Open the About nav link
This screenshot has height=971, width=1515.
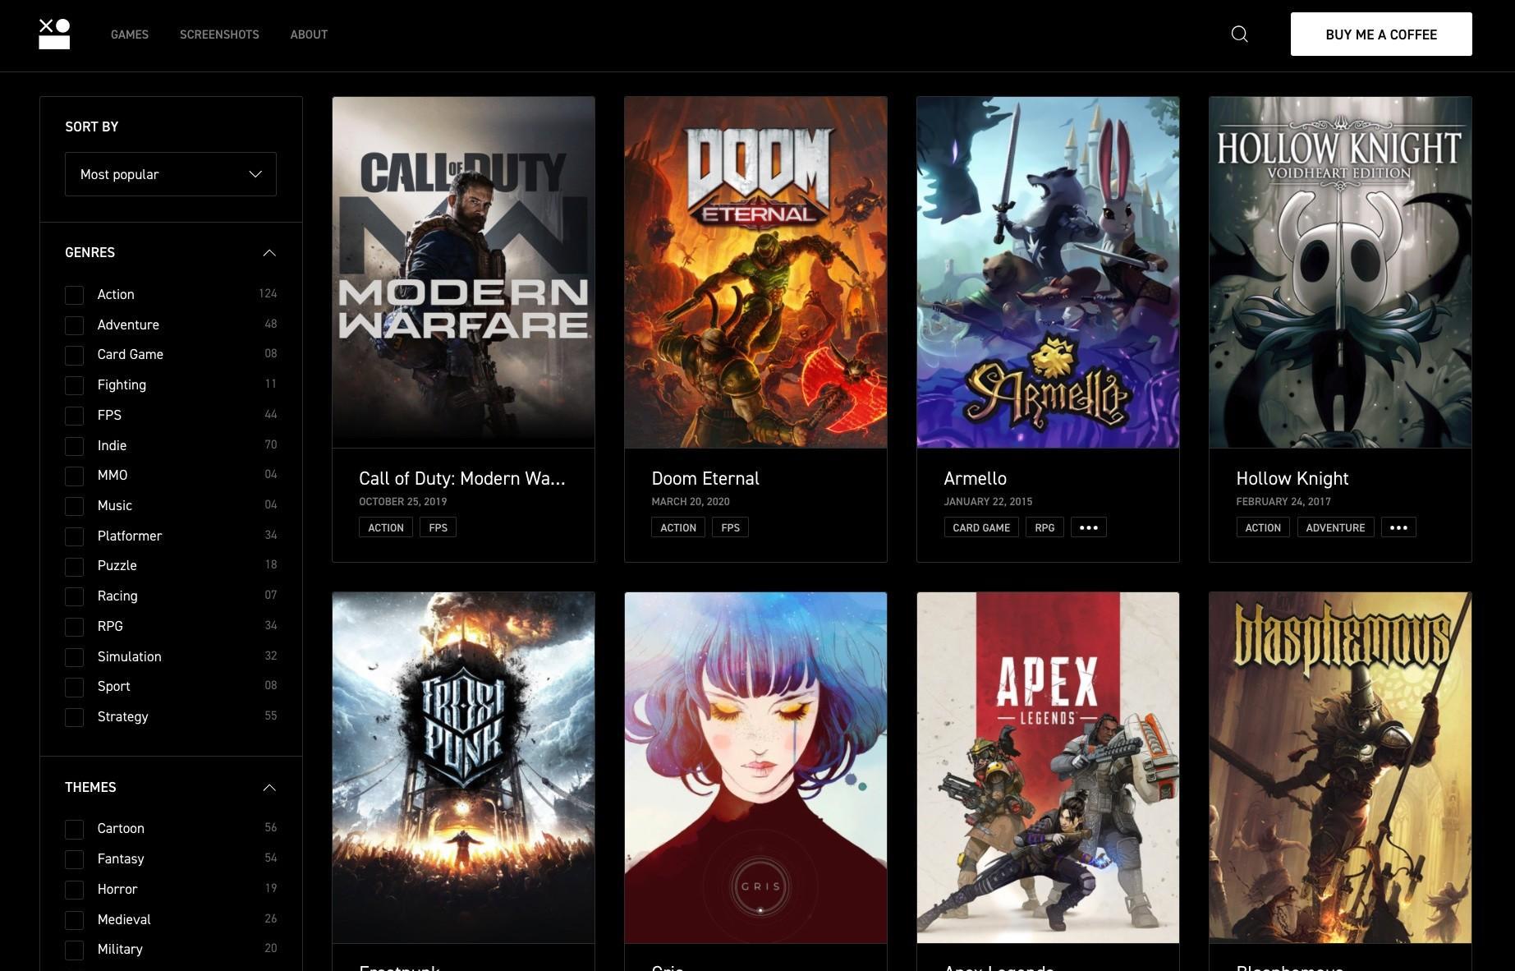[x=309, y=35]
